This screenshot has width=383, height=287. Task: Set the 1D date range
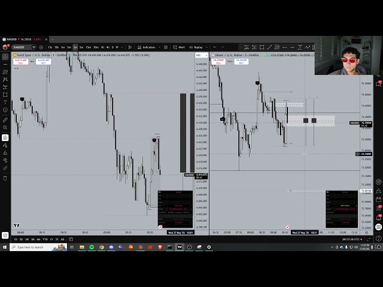(x=16, y=239)
